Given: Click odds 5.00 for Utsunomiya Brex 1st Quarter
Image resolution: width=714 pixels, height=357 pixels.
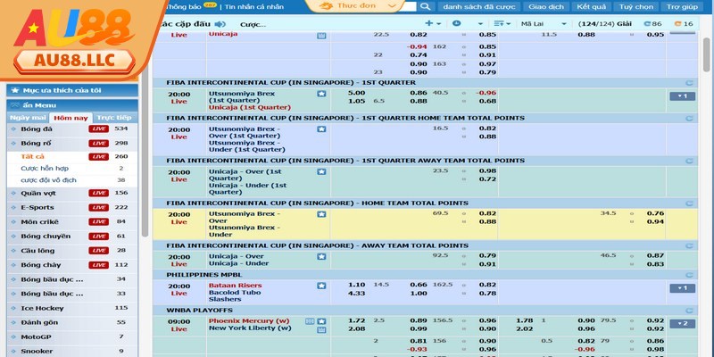Looking at the screenshot, I should click(x=356, y=93).
